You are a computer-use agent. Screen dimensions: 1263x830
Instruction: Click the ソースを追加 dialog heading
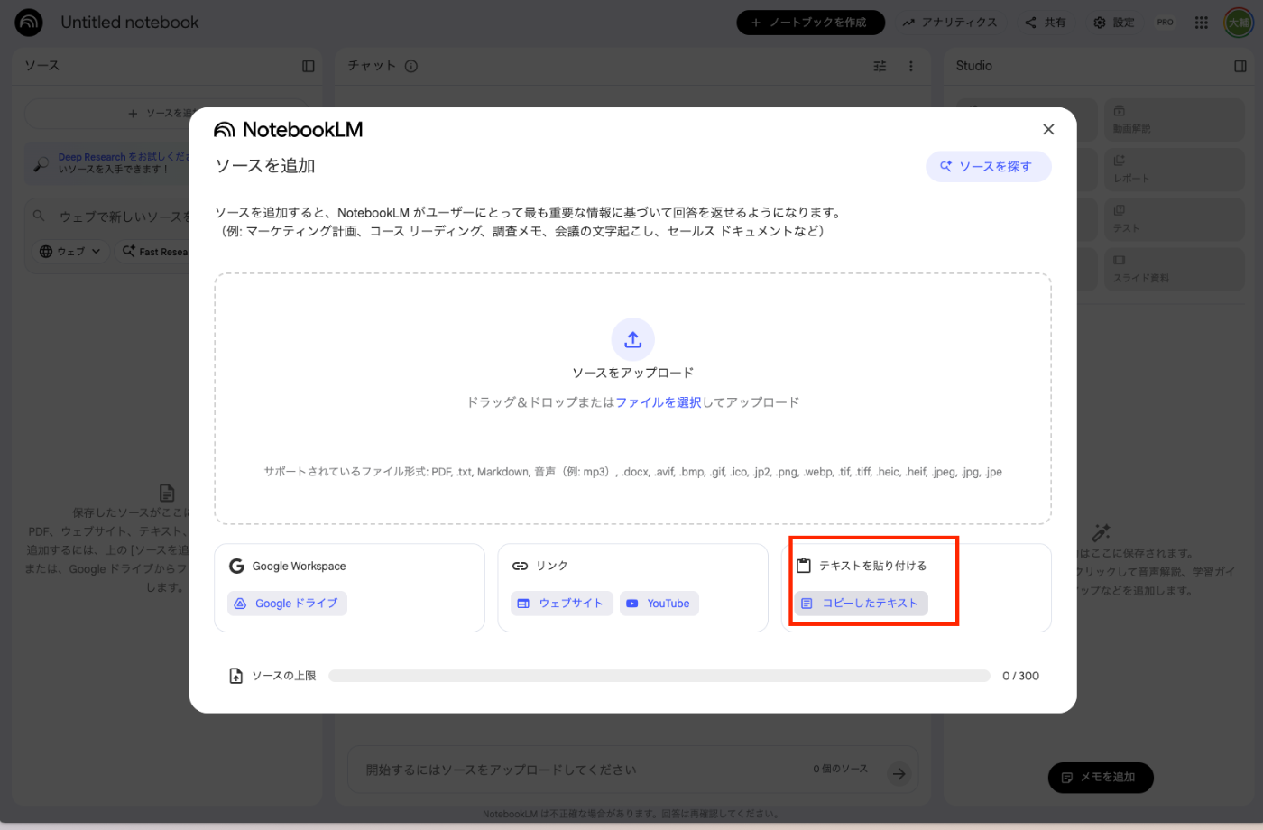click(x=265, y=166)
